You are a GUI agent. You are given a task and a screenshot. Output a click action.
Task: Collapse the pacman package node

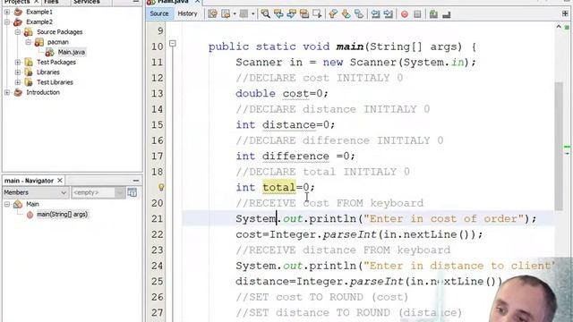28,42
